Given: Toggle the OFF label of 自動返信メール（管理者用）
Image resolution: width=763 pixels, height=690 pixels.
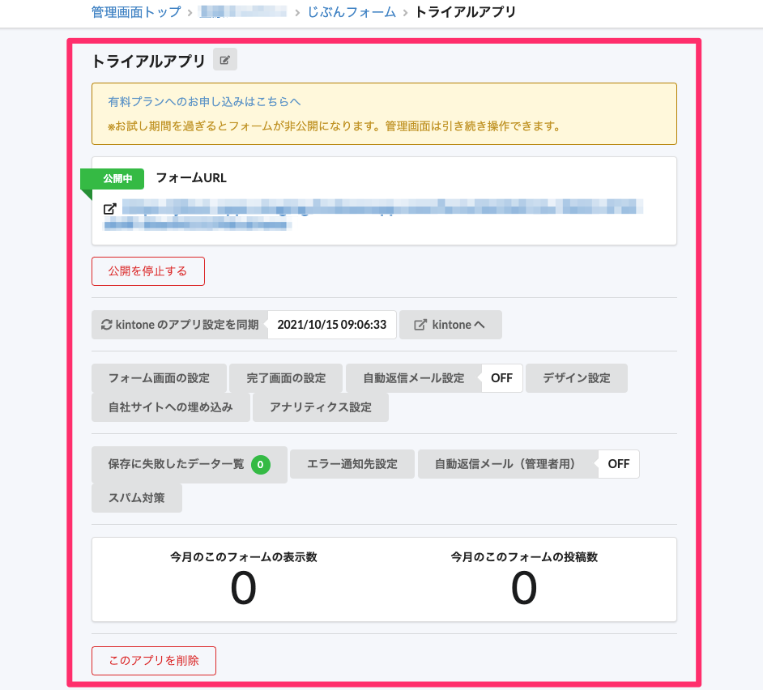Looking at the screenshot, I should [618, 464].
